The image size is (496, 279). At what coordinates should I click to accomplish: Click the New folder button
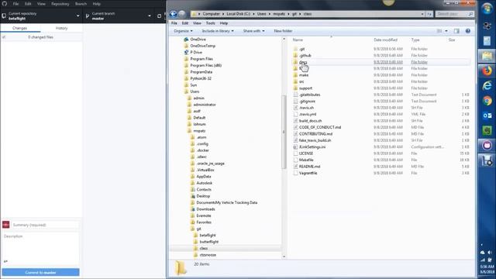(x=283, y=31)
